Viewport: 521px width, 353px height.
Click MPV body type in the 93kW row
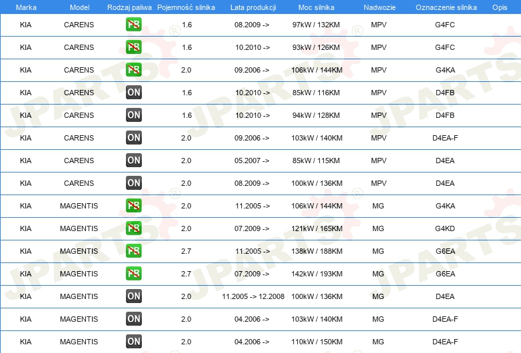click(379, 47)
